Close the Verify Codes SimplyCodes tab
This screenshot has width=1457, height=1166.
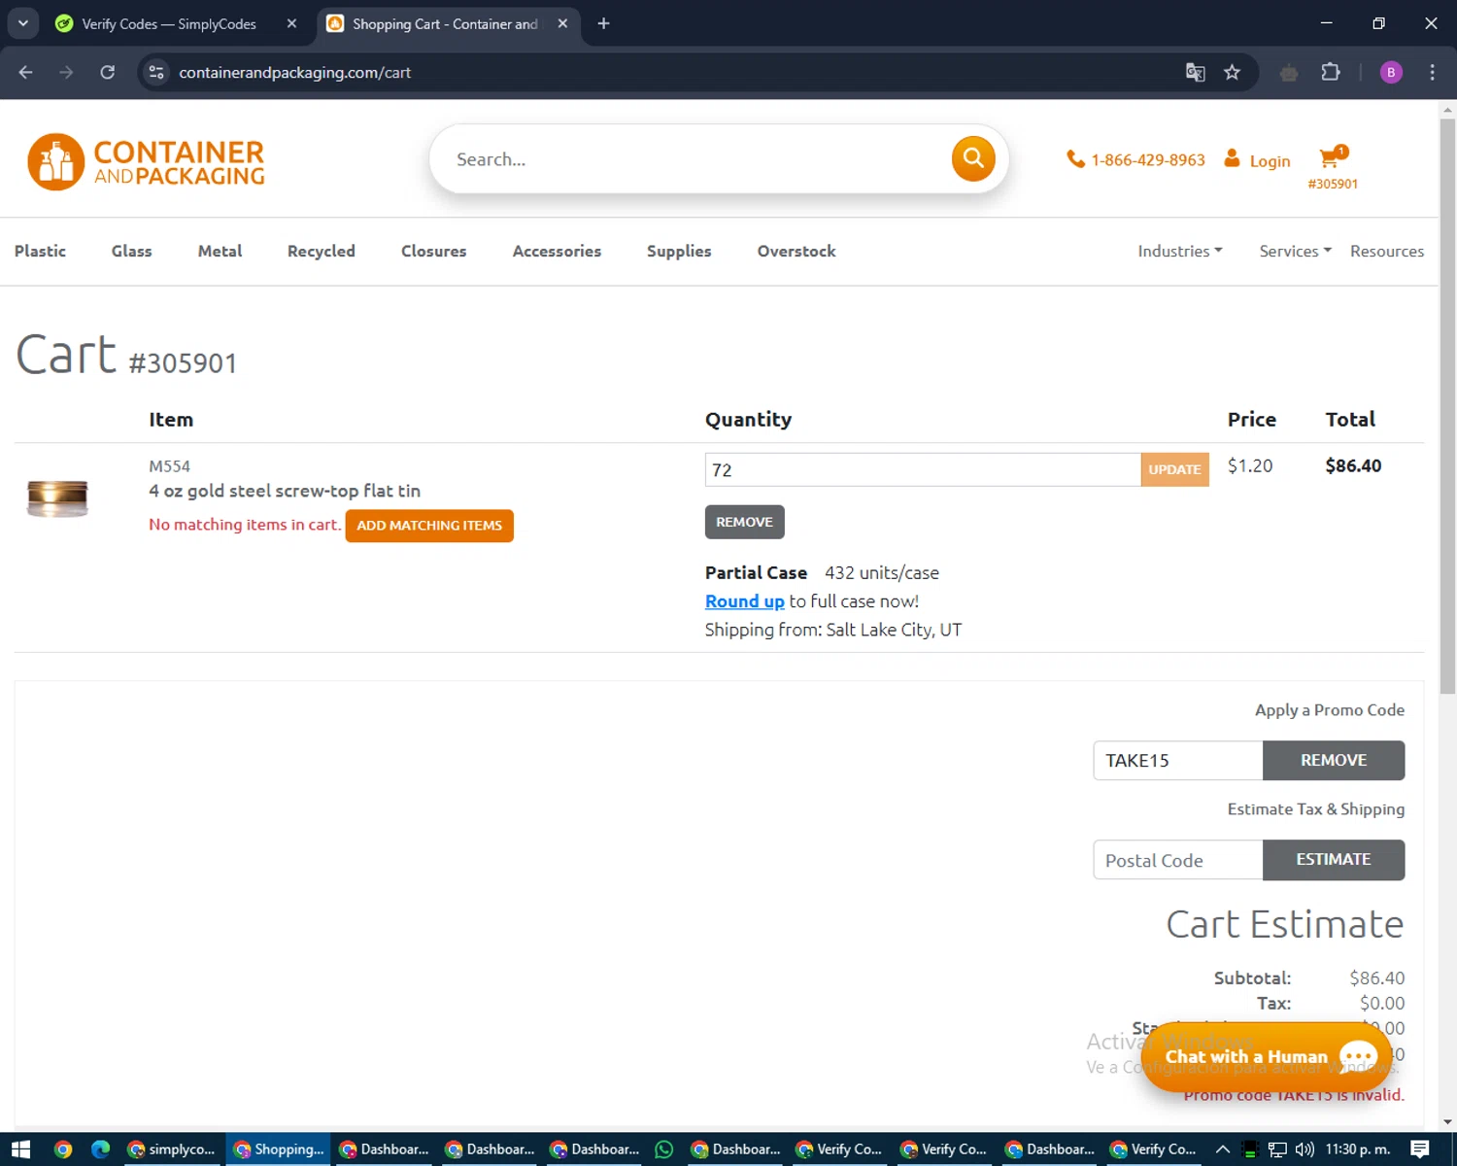tap(291, 23)
